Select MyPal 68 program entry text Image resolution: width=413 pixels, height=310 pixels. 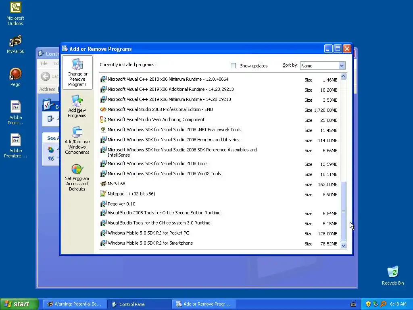click(x=117, y=184)
